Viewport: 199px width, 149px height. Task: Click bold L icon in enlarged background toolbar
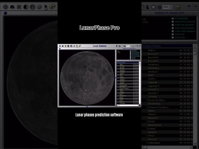click(x=148, y=7)
